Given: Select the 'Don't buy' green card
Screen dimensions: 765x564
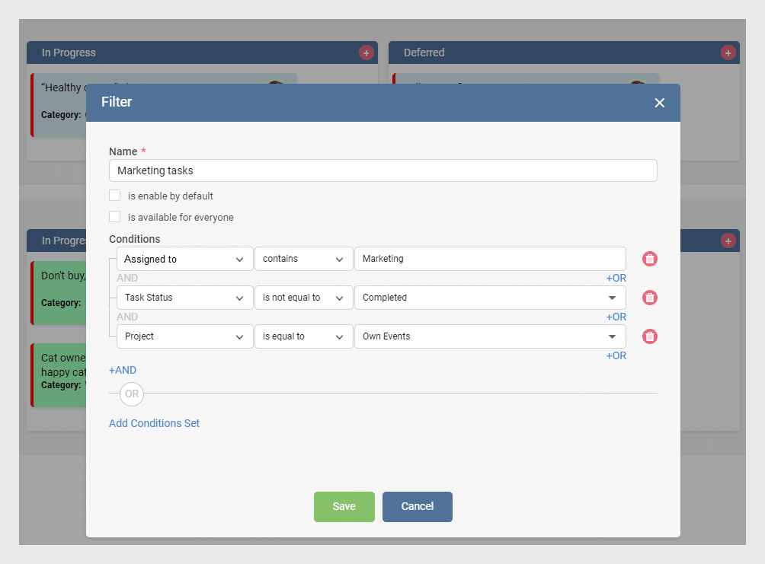Looking at the screenshot, I should tap(59, 293).
